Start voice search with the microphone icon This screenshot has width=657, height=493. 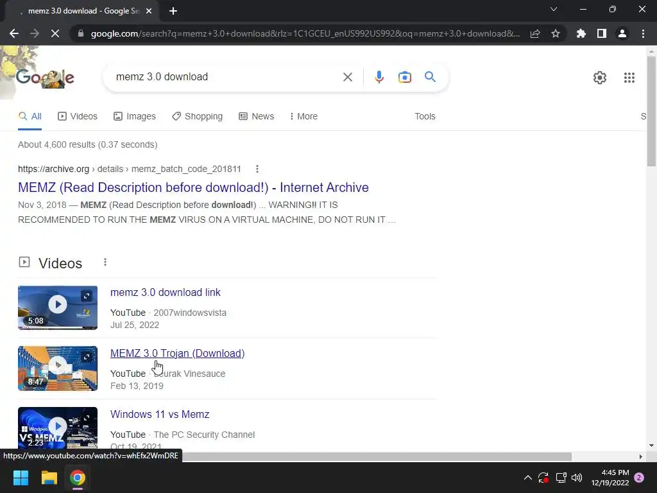tap(379, 77)
